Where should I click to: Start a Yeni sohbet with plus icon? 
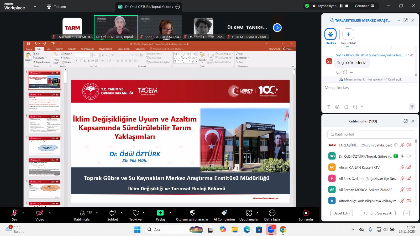348,34
